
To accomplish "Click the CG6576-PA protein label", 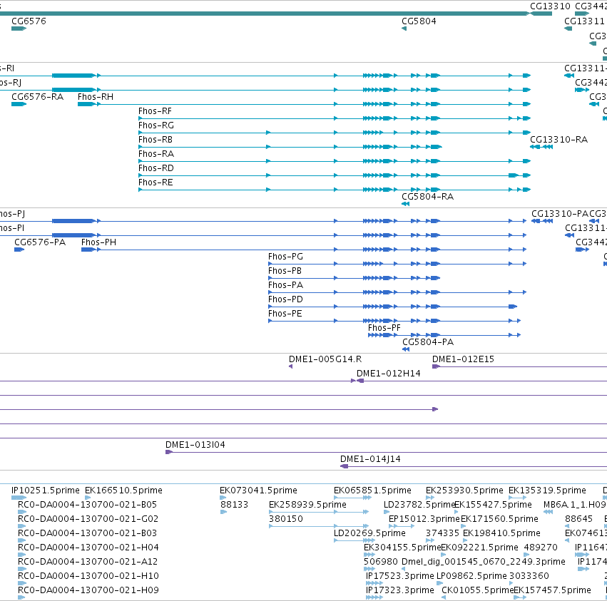I will click(40, 242).
